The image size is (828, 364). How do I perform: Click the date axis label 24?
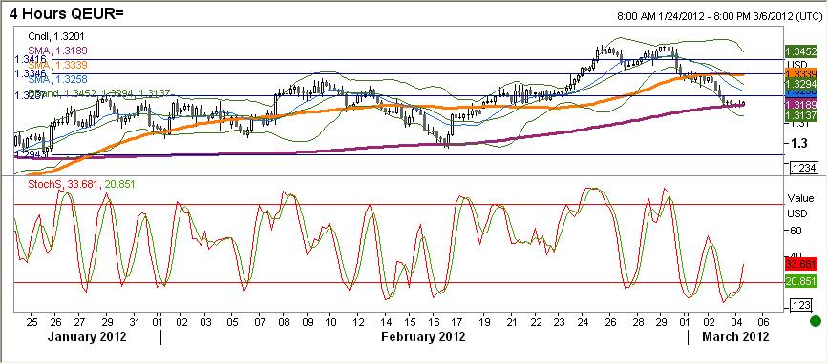click(582, 321)
